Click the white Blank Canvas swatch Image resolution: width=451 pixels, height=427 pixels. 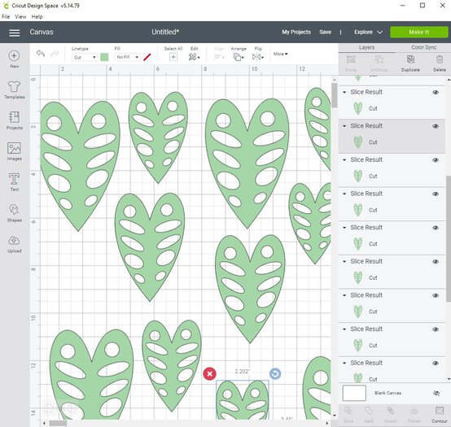pyautogui.click(x=354, y=393)
